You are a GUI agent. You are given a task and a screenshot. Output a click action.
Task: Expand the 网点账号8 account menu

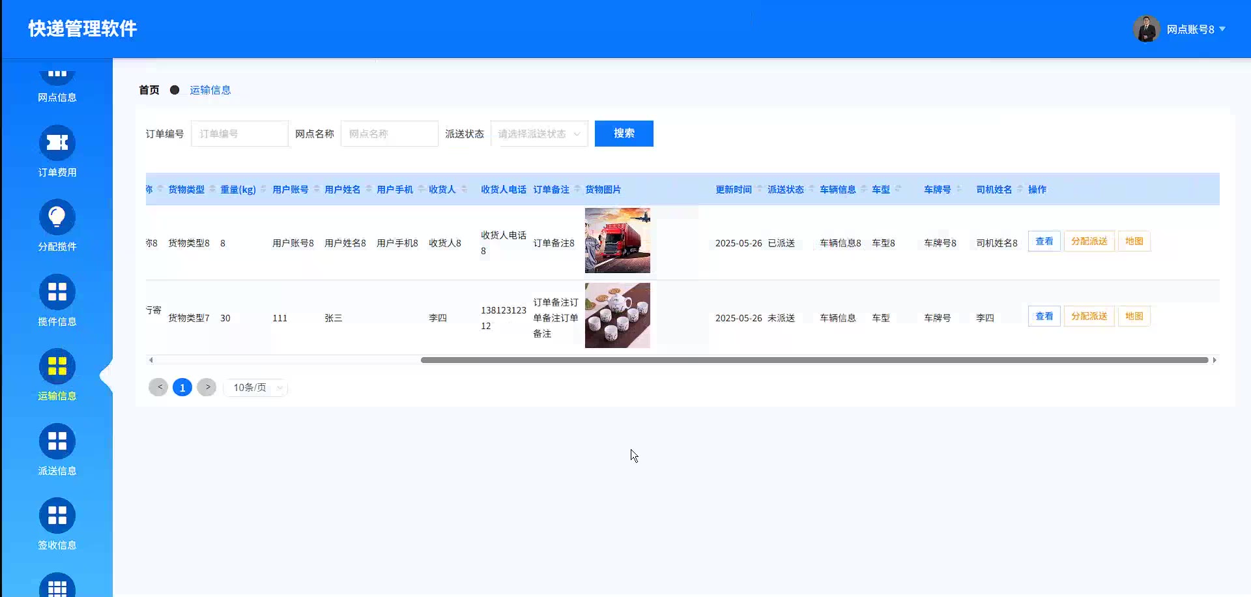click(1196, 29)
